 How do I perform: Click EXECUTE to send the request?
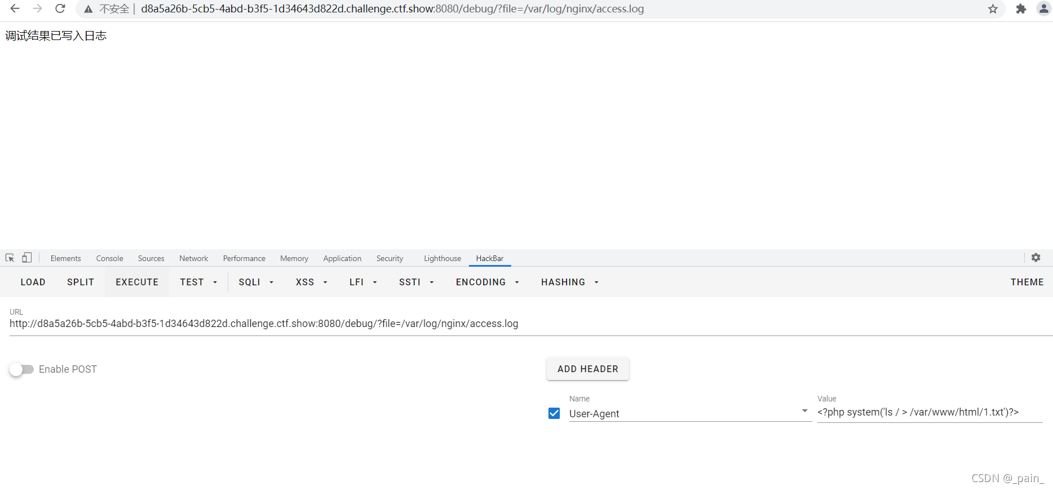pyautogui.click(x=137, y=282)
